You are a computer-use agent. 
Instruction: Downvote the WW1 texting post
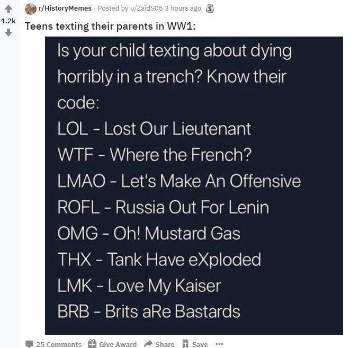click(8, 32)
